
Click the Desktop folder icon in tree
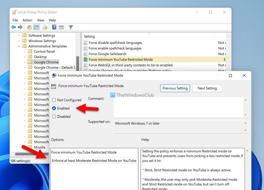(x=30, y=57)
